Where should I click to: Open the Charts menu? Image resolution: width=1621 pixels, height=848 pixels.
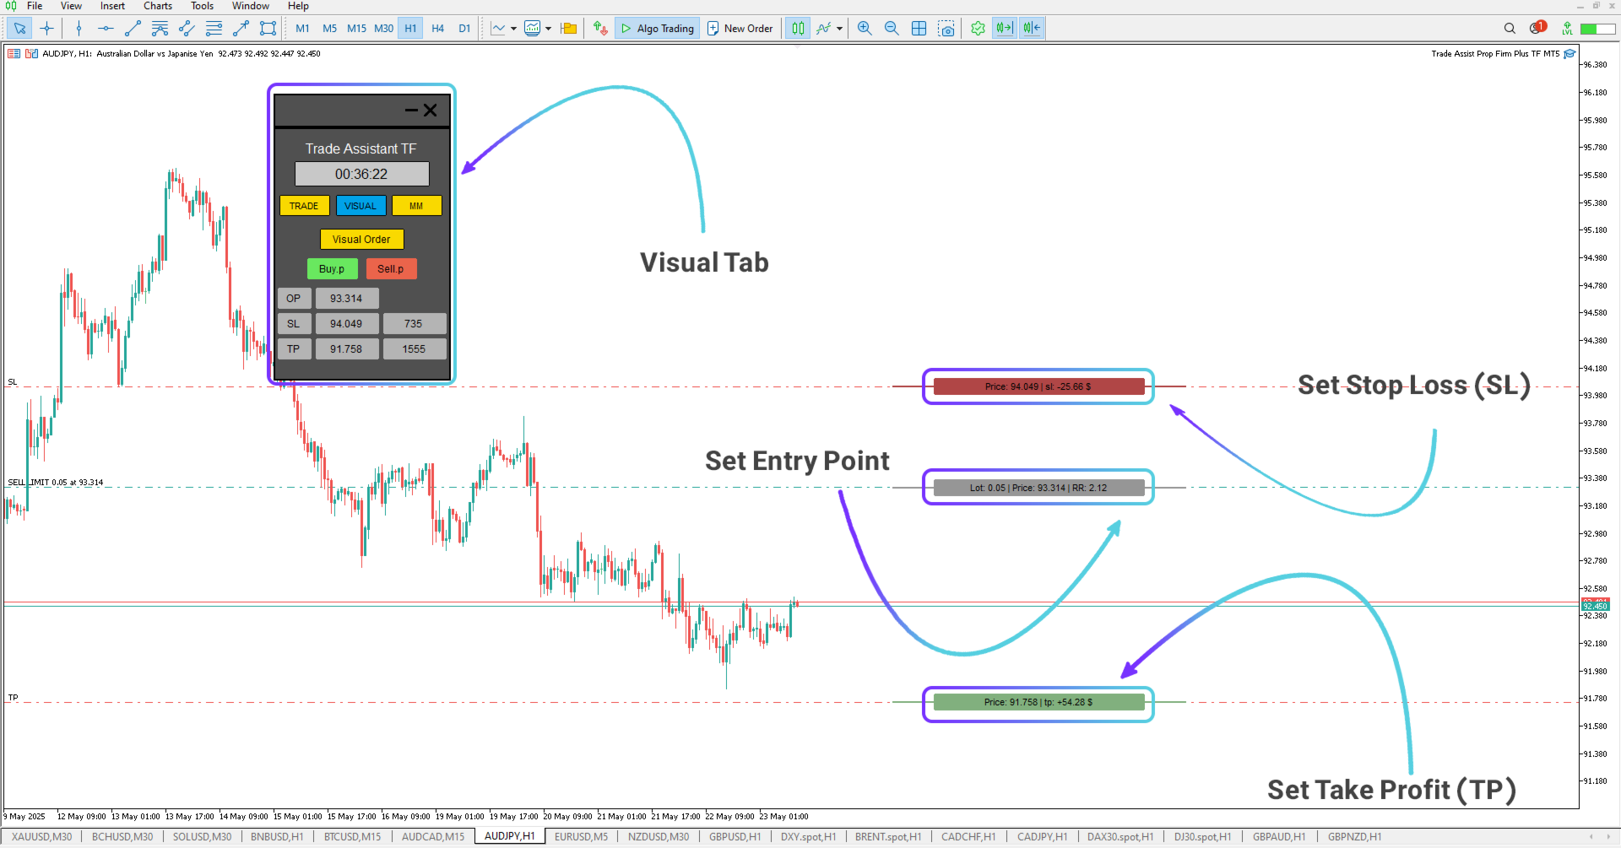pos(157,6)
